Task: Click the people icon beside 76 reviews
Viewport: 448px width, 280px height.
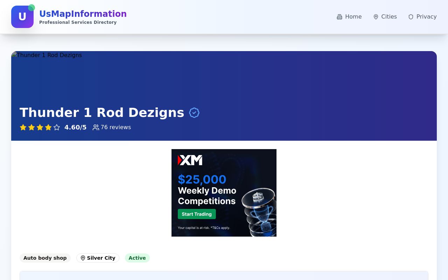Action: (96, 127)
